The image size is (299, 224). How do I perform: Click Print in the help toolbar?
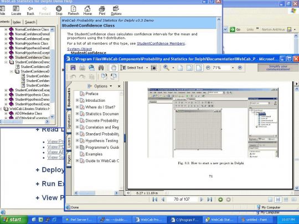point(102,11)
